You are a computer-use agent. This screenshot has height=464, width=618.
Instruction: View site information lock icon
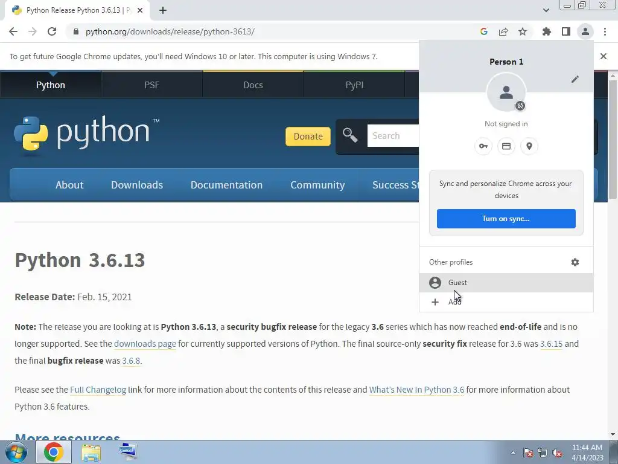[76, 31]
